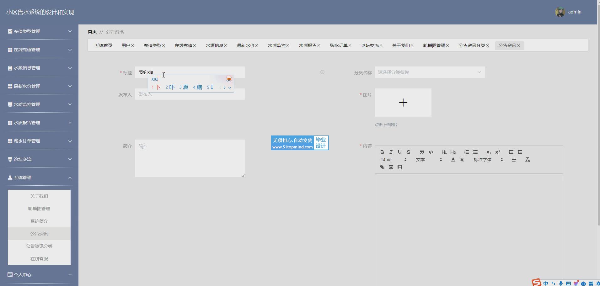This screenshot has width=600, height=286.
Task: Go to 首页 breadcrumb link
Action: [92, 32]
